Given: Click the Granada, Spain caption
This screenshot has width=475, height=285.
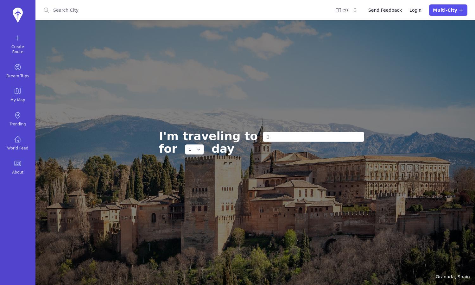Looking at the screenshot, I should pyautogui.click(x=453, y=277).
